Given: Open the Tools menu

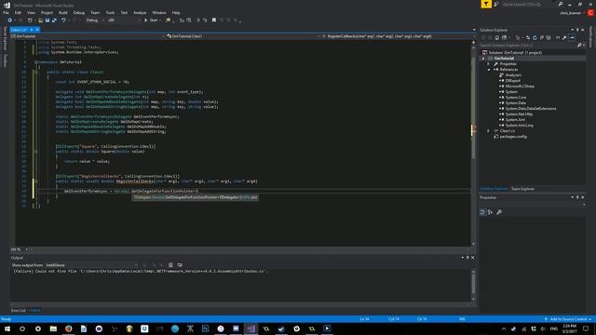Looking at the screenshot, I should click(110, 12).
